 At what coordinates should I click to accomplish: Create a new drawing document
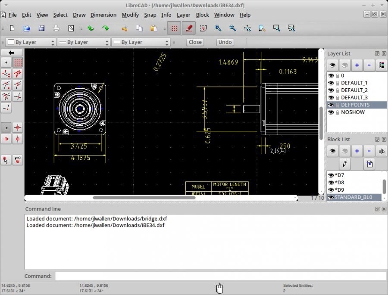[x=12, y=28]
